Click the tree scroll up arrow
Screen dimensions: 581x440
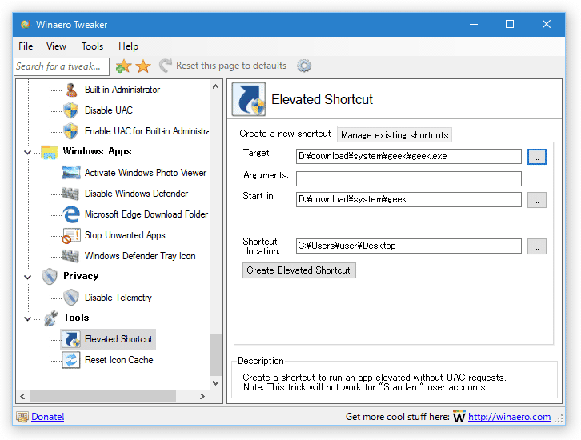coord(215,87)
